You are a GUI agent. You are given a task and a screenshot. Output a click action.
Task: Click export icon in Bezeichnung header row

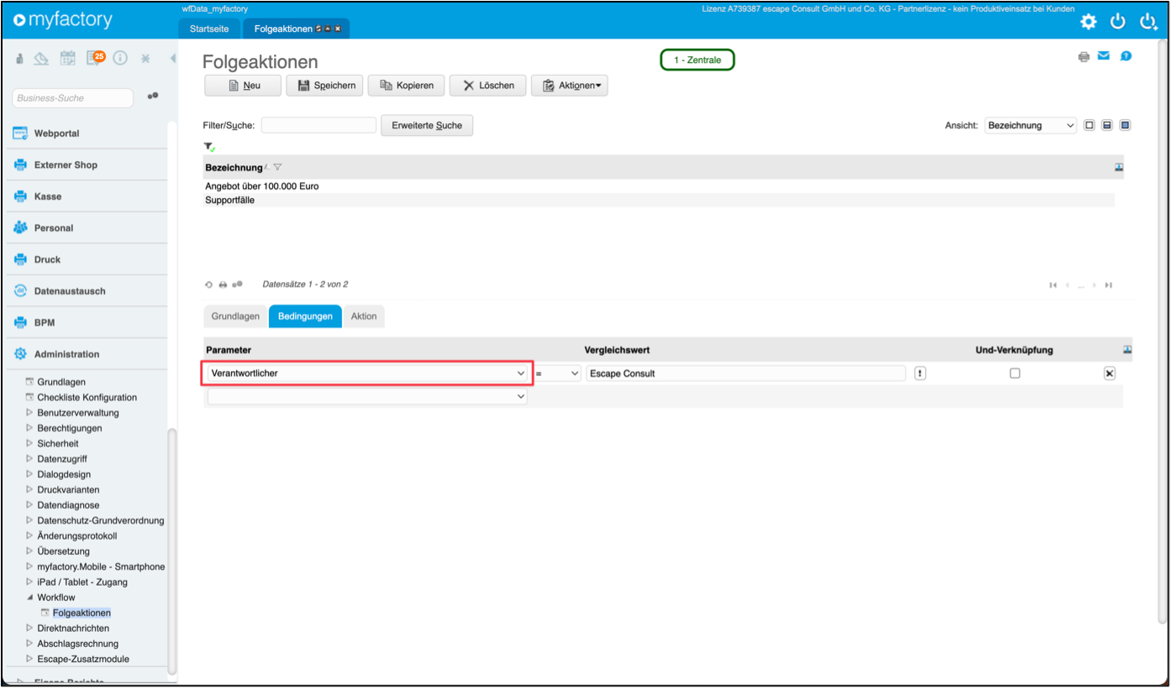pyautogui.click(x=1118, y=167)
